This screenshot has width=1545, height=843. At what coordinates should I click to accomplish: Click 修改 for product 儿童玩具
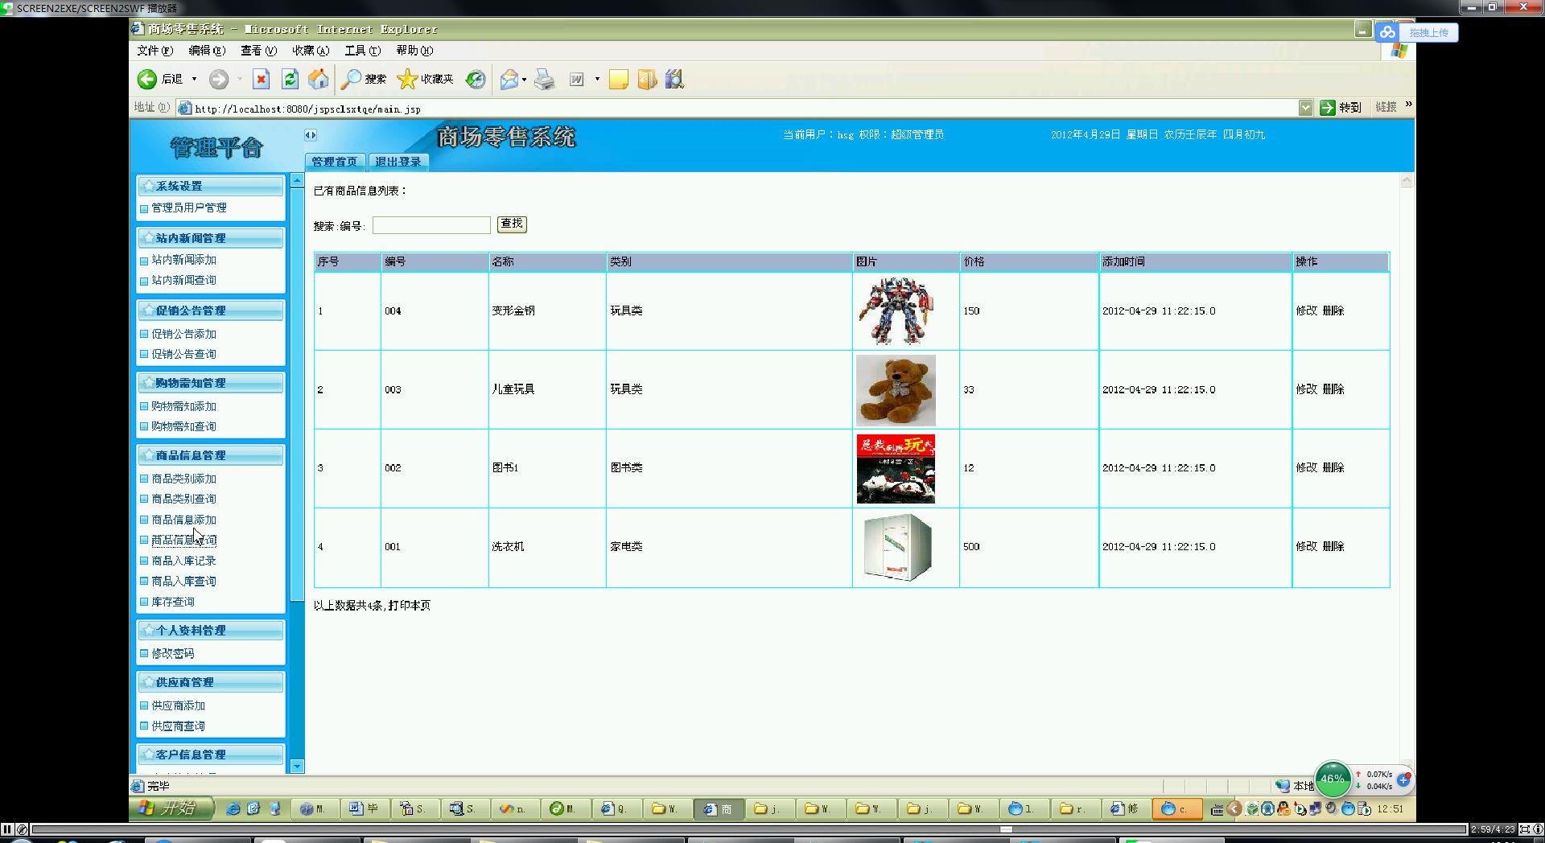[x=1307, y=389]
